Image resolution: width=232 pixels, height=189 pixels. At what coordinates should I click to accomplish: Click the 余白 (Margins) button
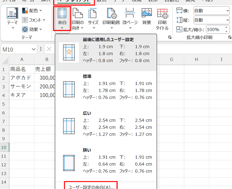[62, 18]
